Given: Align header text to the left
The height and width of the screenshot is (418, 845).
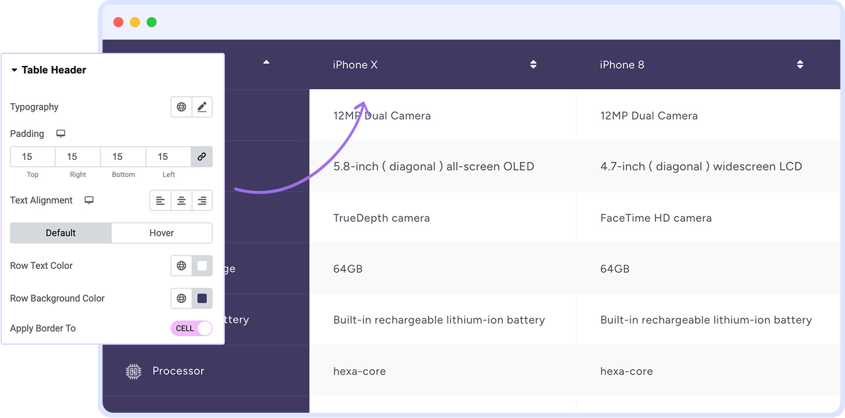Looking at the screenshot, I should pos(160,201).
